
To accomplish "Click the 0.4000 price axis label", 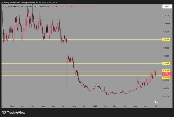I will (166, 88).
